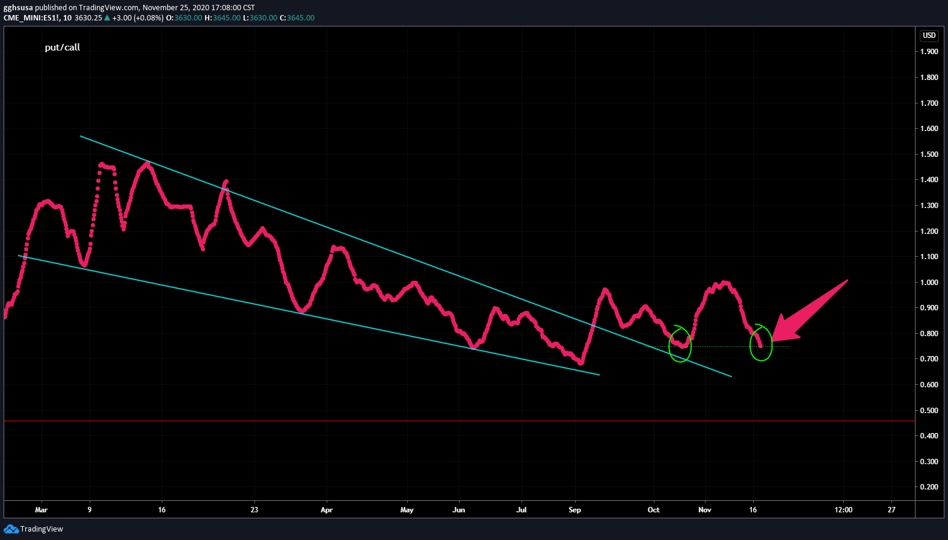The height and width of the screenshot is (540, 948).
Task: Click the 0.600 price axis label
Action: [x=929, y=385]
